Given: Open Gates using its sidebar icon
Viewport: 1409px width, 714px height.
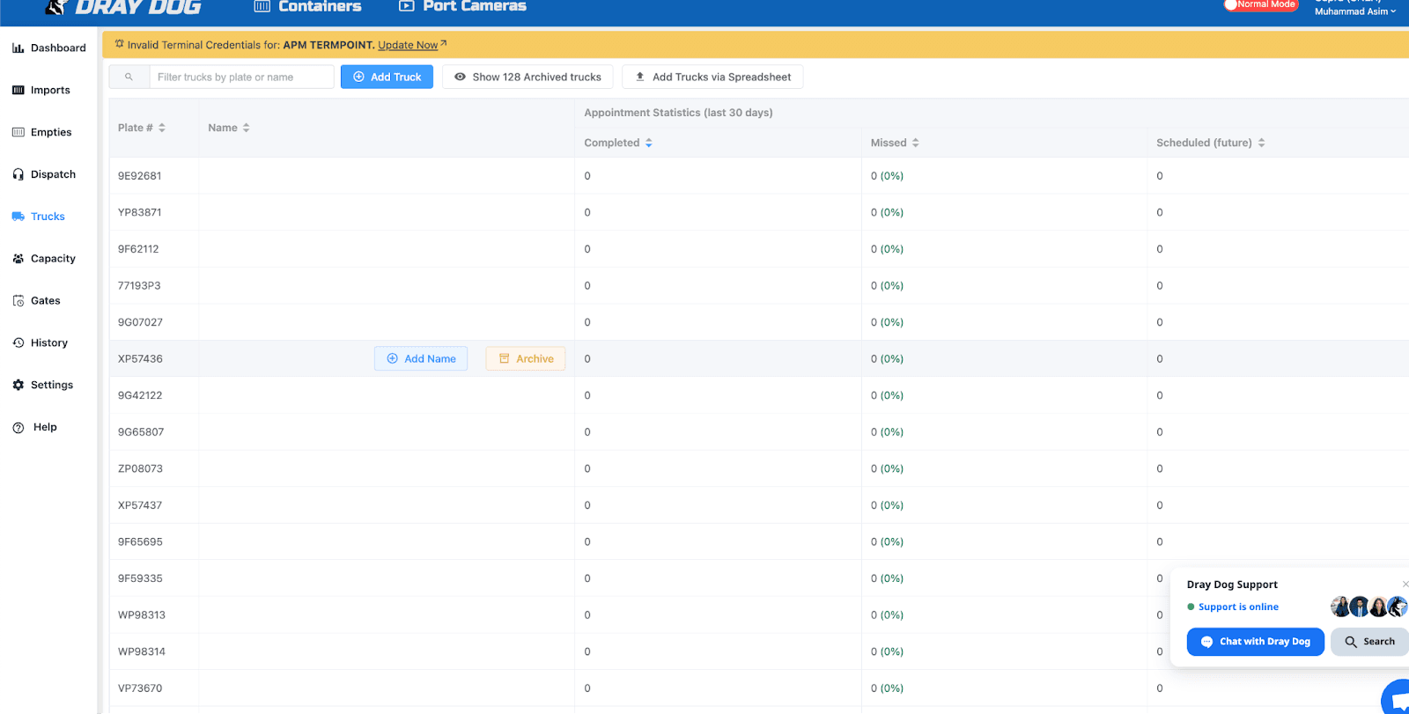Looking at the screenshot, I should click(18, 301).
